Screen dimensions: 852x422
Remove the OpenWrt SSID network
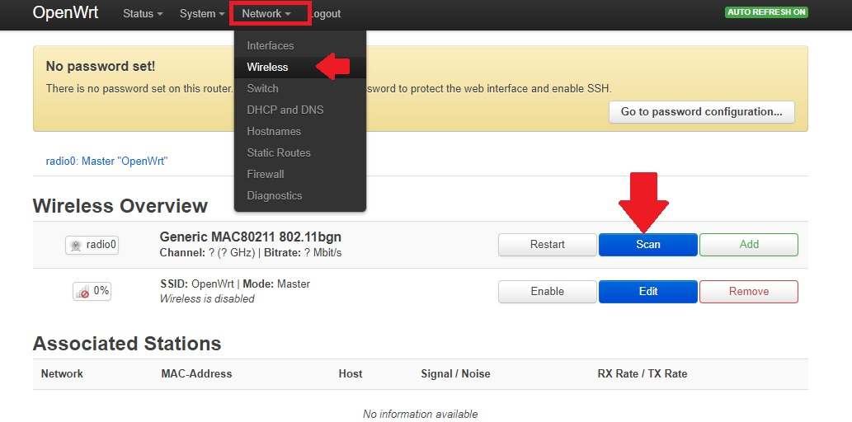pyautogui.click(x=748, y=292)
